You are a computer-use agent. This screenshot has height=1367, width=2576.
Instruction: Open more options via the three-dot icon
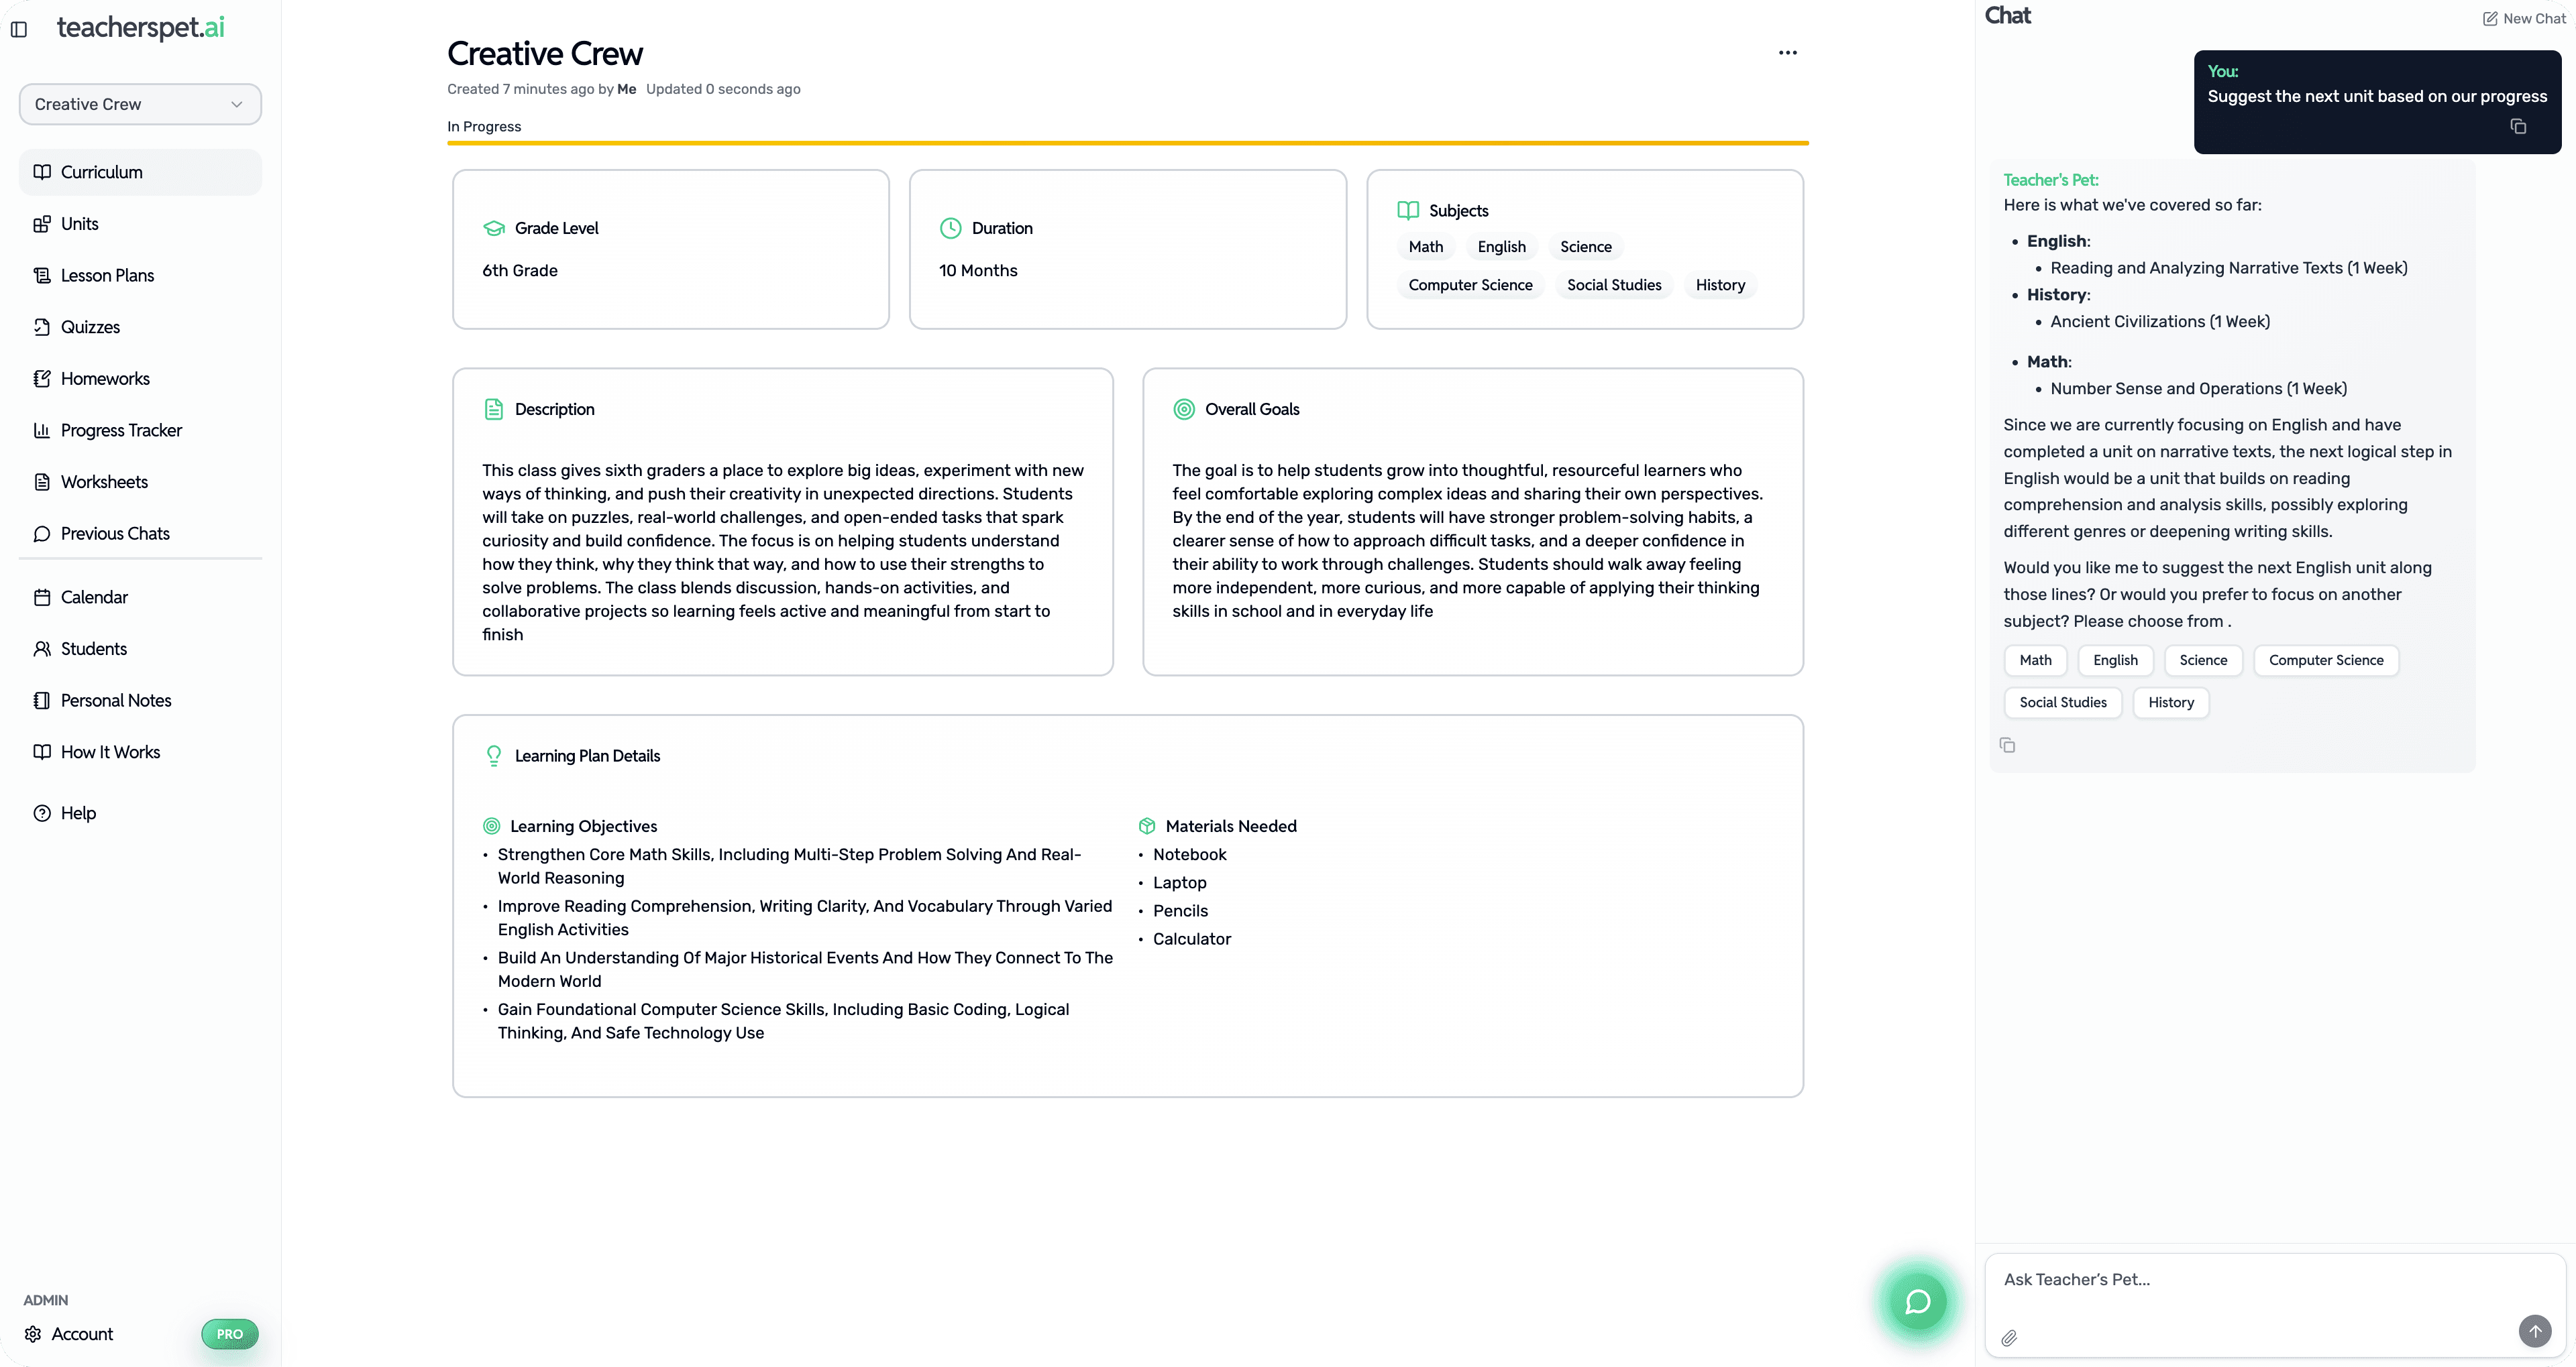click(1788, 52)
